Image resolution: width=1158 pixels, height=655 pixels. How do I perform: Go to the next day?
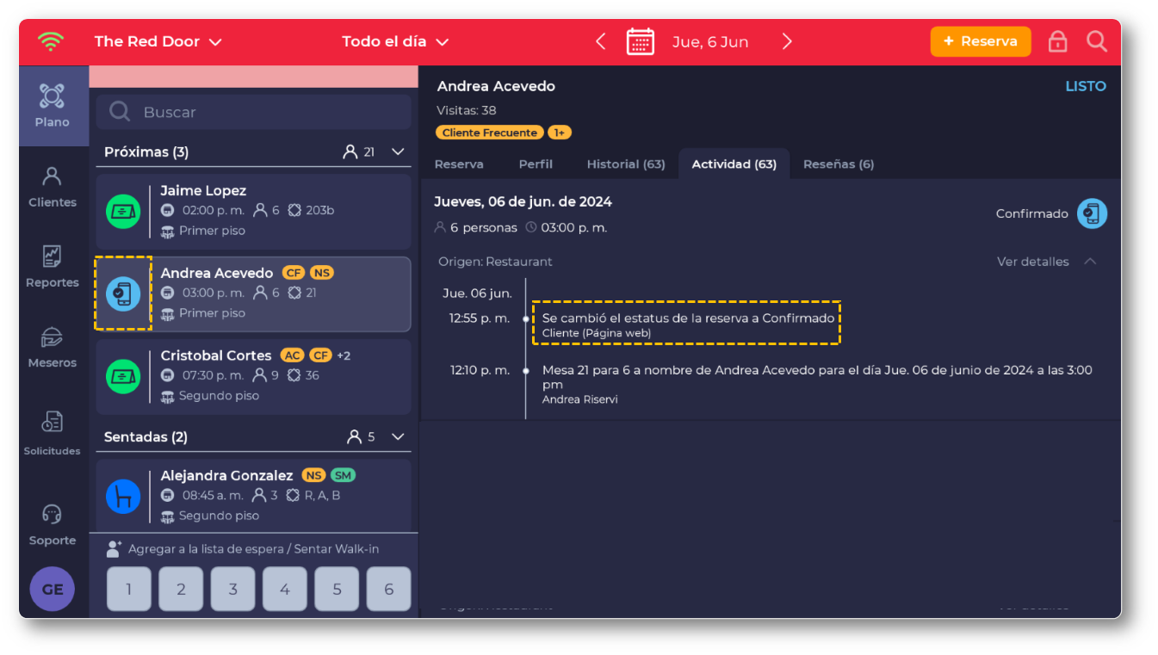(787, 41)
